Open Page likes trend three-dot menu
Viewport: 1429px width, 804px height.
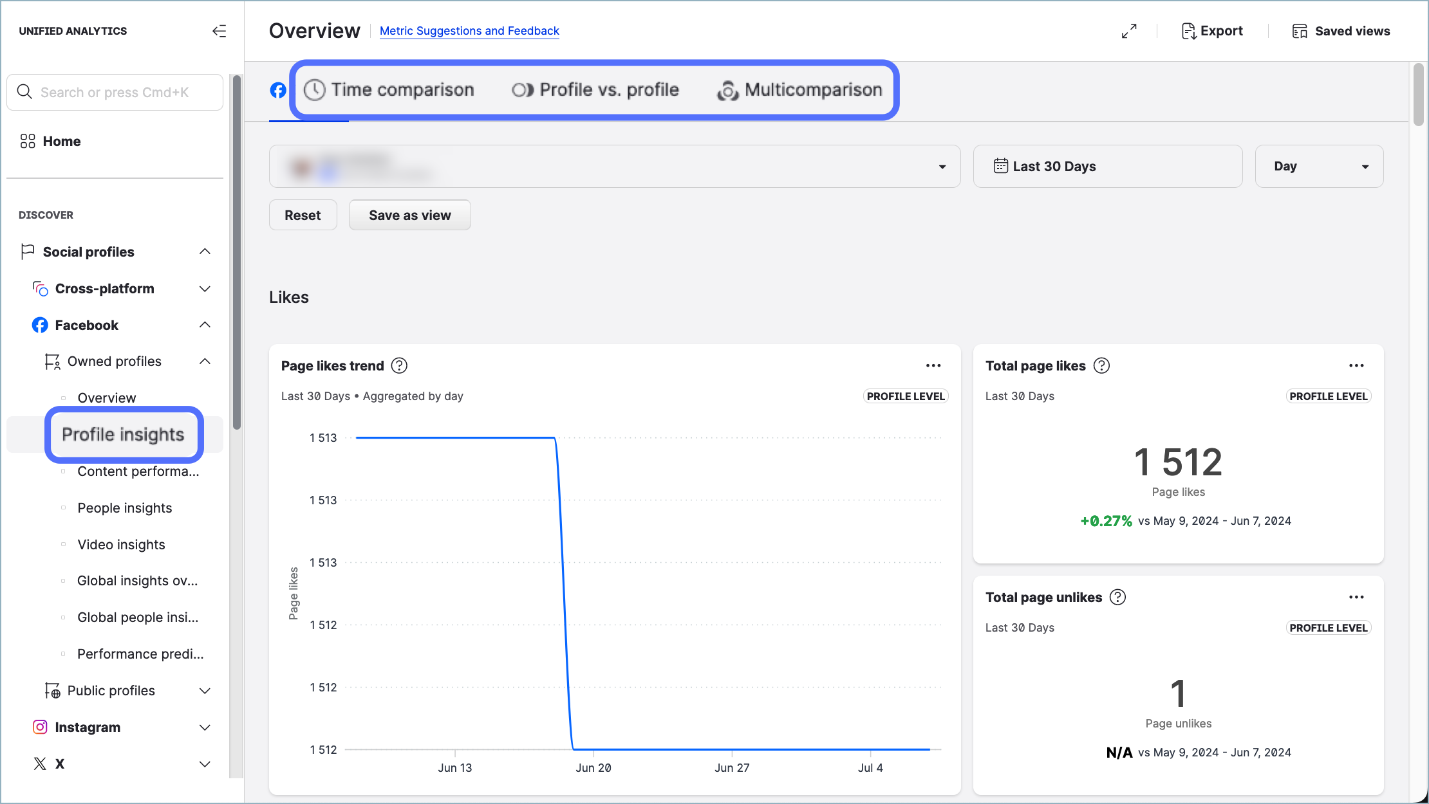pos(933,365)
